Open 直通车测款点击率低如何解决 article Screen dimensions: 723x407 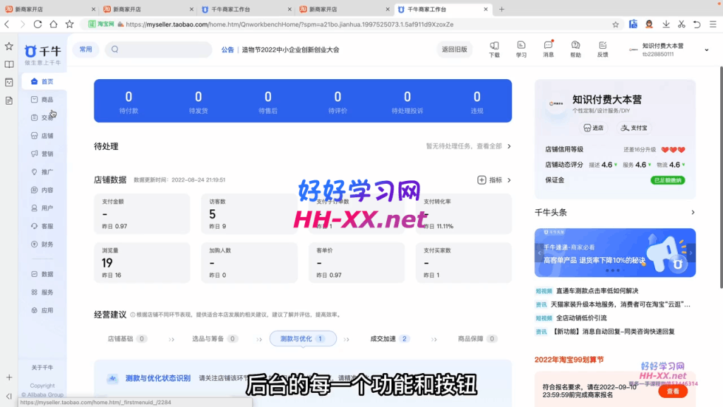pyautogui.click(x=597, y=290)
